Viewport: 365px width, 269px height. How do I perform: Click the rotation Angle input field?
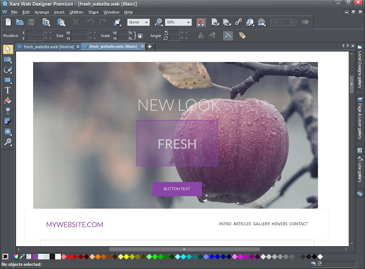tap(175, 33)
